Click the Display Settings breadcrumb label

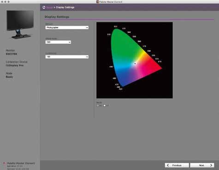click(x=65, y=7)
